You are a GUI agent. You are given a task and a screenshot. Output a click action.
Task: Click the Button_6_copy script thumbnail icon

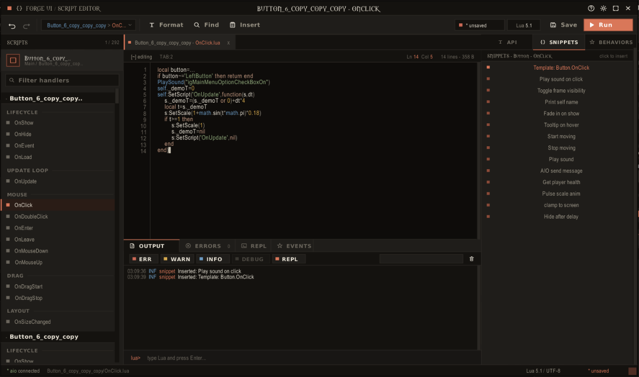[13, 60]
